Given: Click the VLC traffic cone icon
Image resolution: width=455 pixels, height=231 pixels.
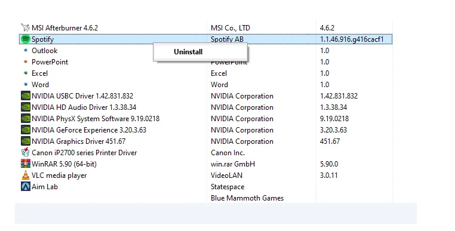Looking at the screenshot, I should pyautogui.click(x=26, y=175).
